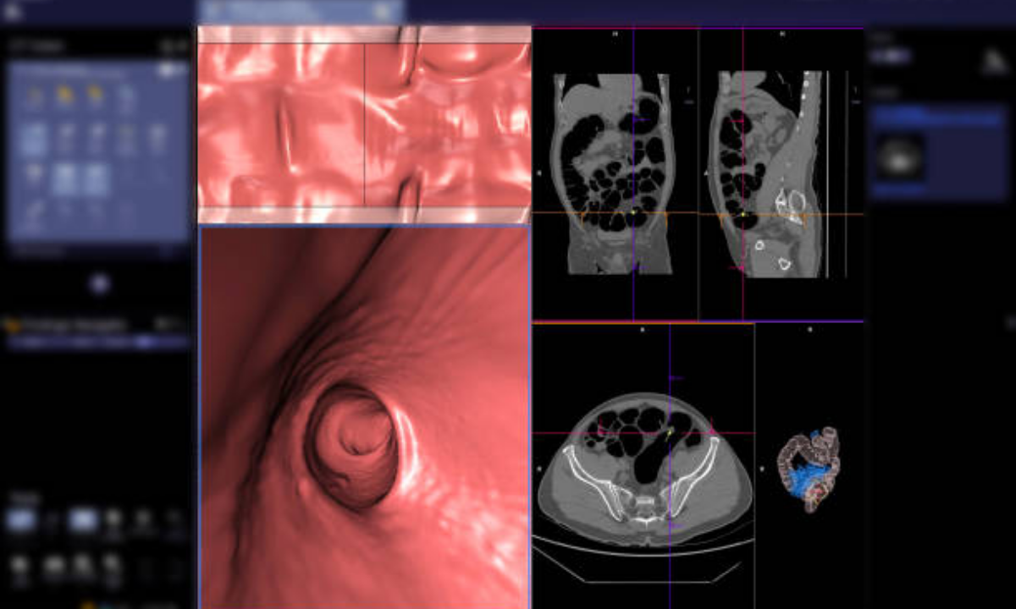Select the second highlighted tool in the bottom-left toolbox
The width and height of the screenshot is (1016, 609).
(x=83, y=520)
